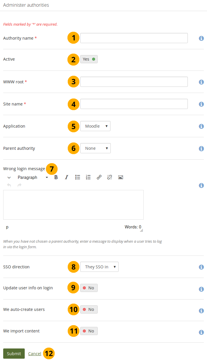Viewport: 207px width, 361px height.
Task: Insert a bulleted list
Action: coord(78,177)
